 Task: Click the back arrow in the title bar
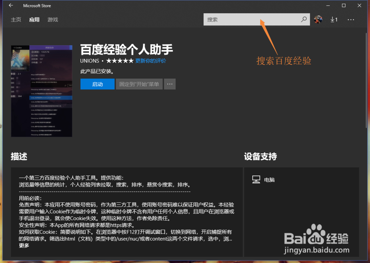10,6
